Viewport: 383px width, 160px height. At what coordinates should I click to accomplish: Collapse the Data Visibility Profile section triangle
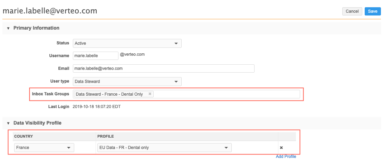tap(8, 123)
